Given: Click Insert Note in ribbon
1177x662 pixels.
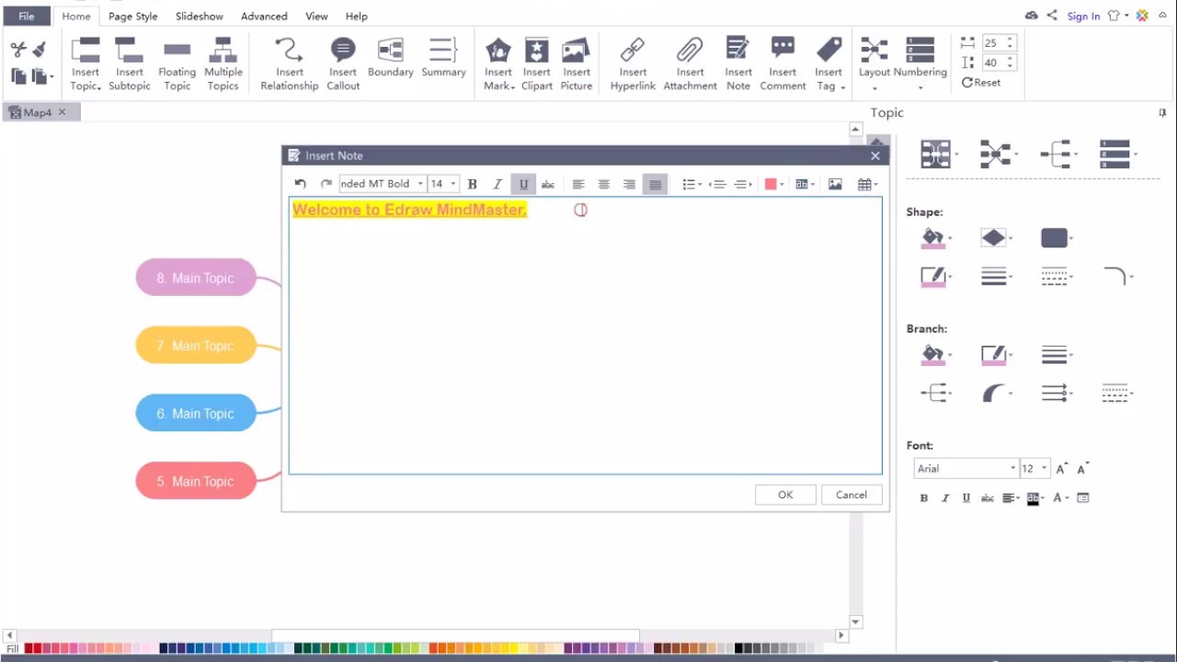Looking at the screenshot, I should [737, 64].
